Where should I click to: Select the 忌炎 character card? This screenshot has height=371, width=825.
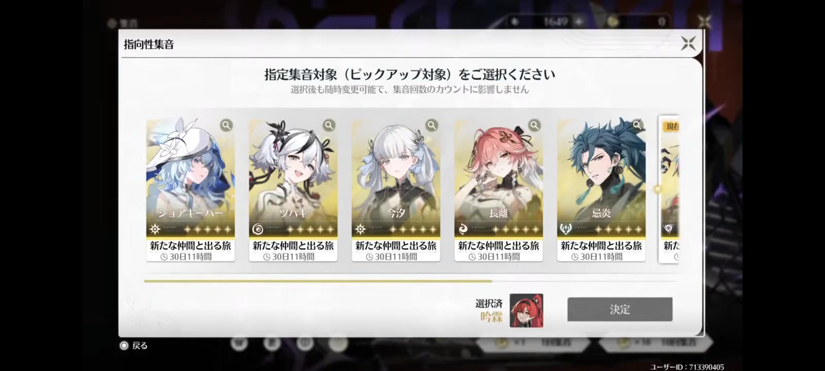point(601,191)
